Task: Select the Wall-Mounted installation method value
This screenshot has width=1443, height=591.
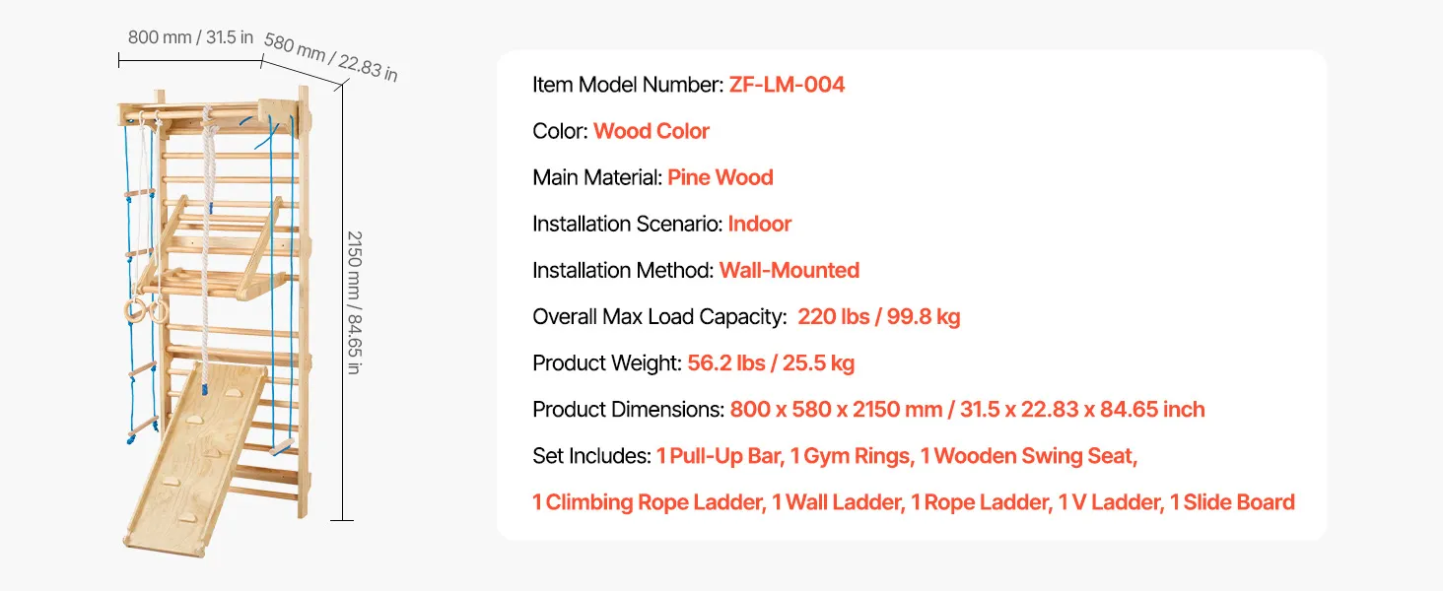Action: coord(789,270)
